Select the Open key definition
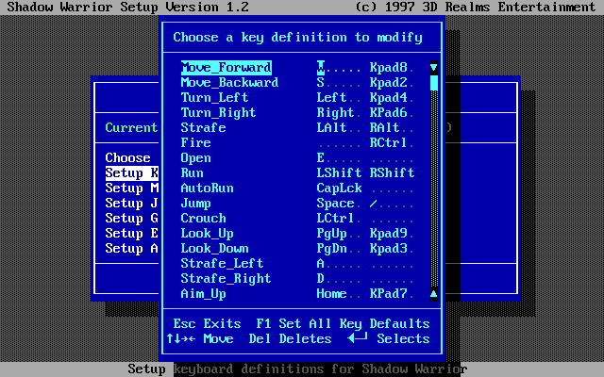The height and width of the screenshot is (377, 604). (x=195, y=158)
